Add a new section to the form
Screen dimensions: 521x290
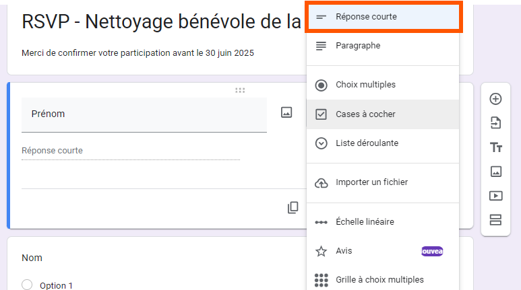(x=495, y=220)
